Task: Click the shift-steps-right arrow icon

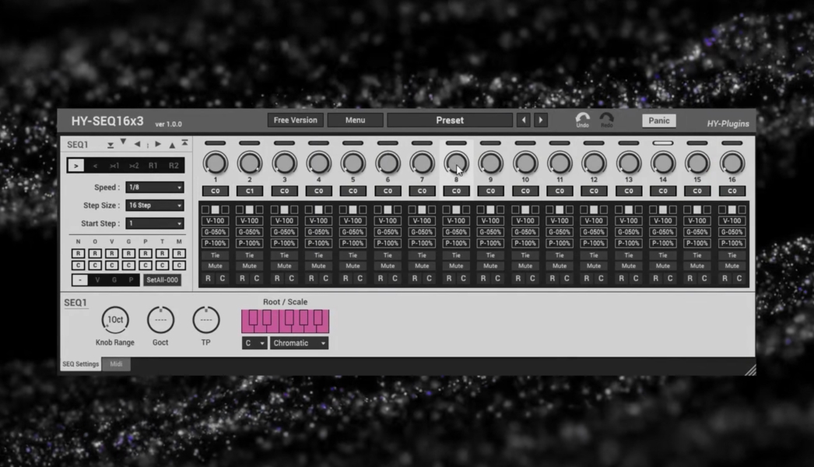Action: [x=158, y=144]
